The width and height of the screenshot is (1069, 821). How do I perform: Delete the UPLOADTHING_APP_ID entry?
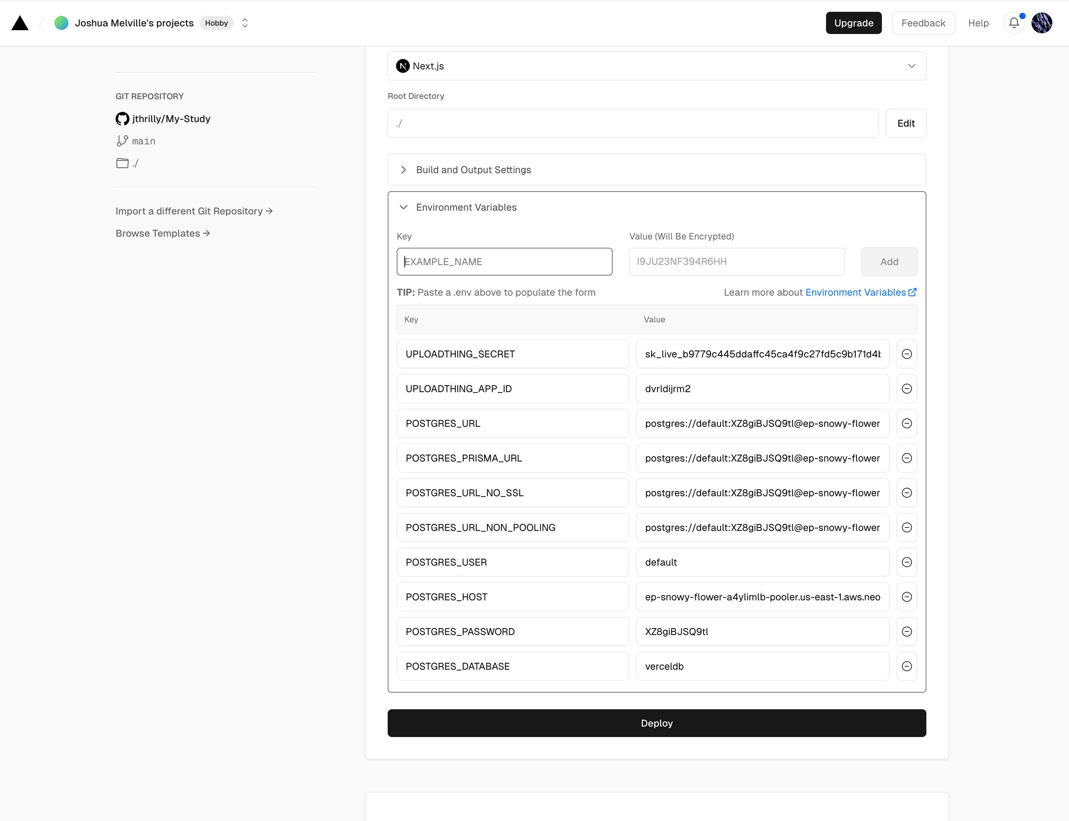pyautogui.click(x=906, y=389)
